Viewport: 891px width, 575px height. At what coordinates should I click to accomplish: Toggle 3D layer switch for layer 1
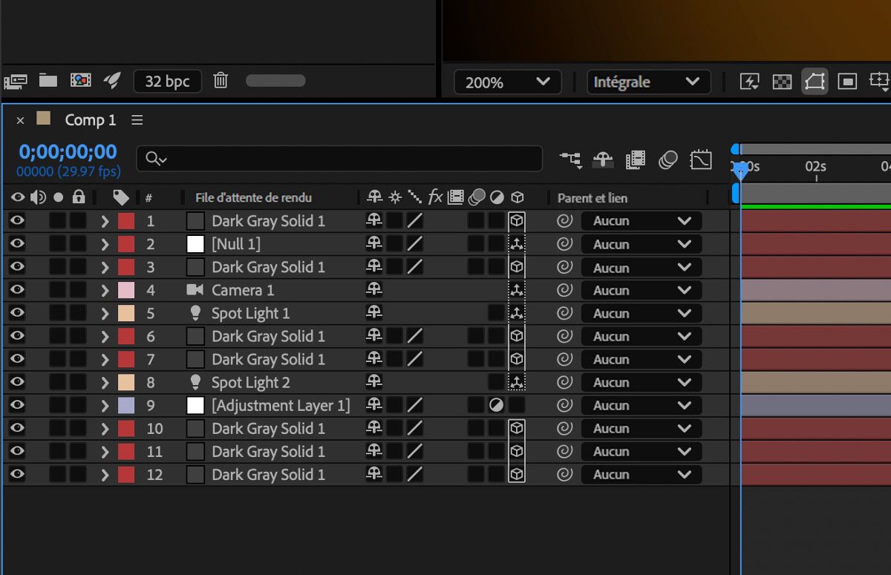517,221
